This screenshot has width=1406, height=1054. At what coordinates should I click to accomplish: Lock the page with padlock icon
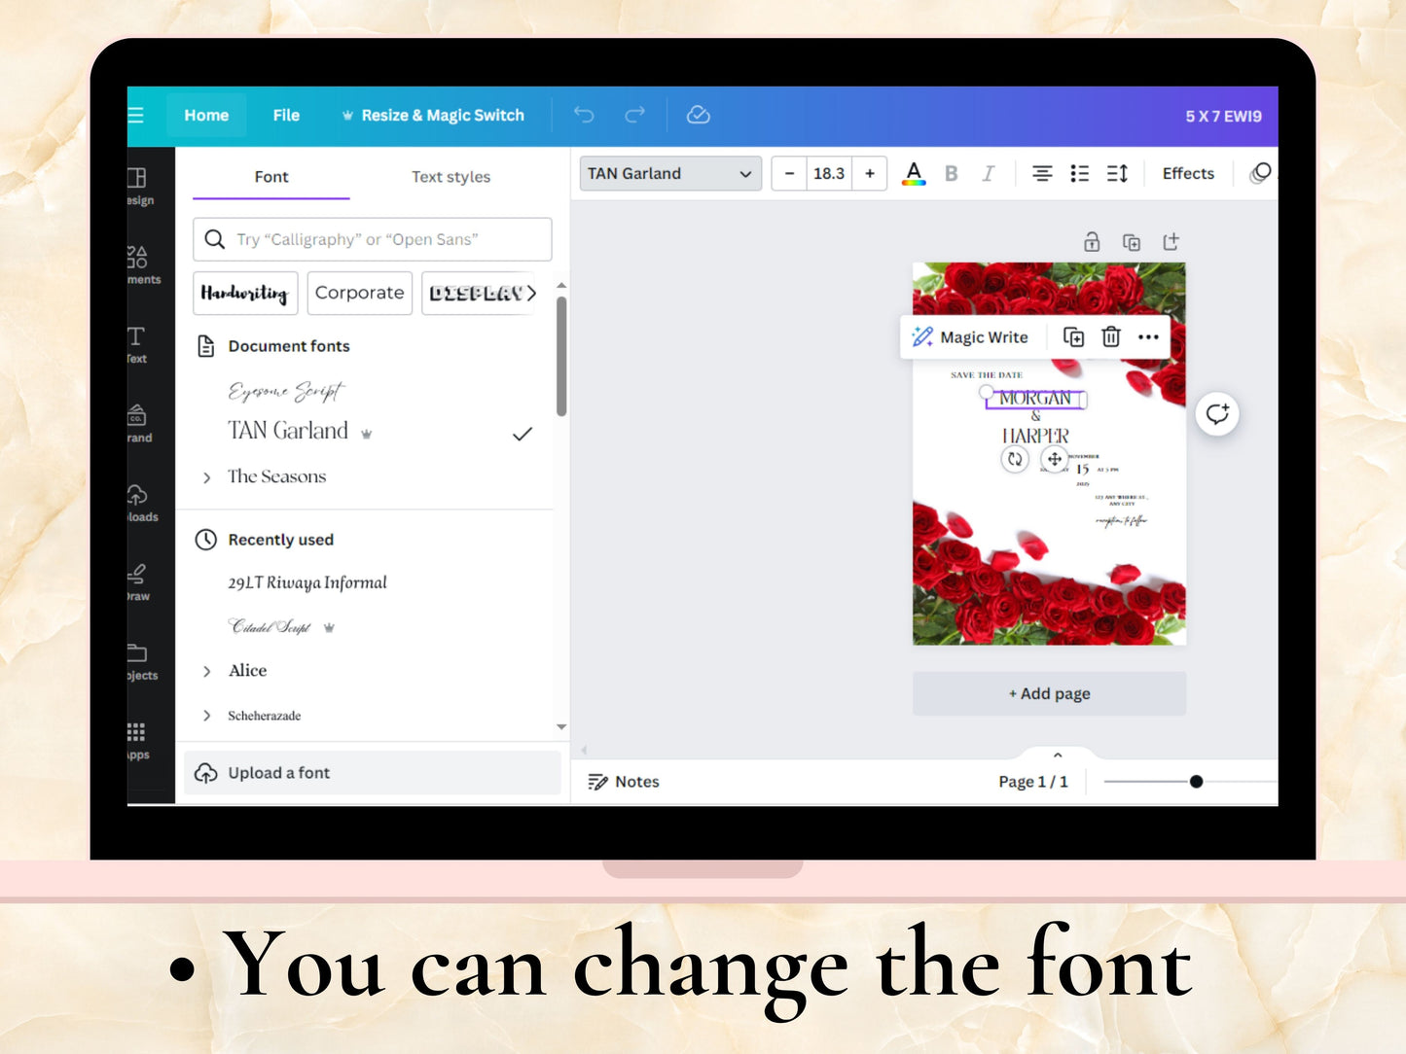coord(1092,241)
